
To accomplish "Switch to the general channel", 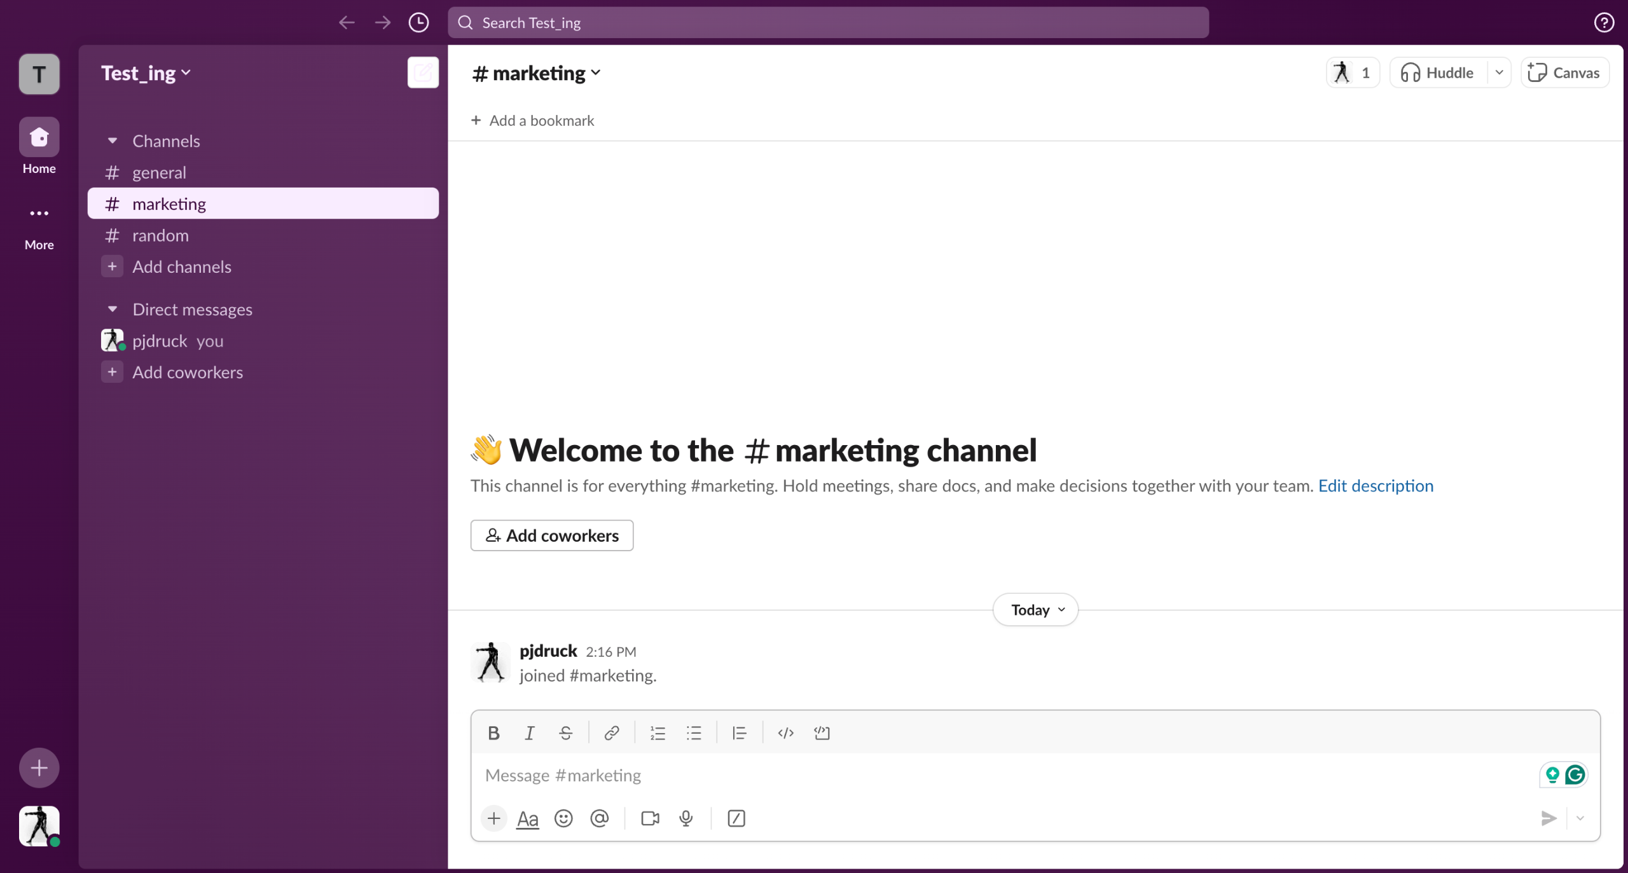I will 263,172.
